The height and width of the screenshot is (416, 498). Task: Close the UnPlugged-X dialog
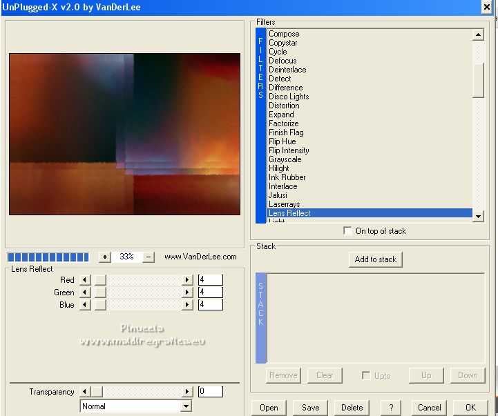coord(486,7)
